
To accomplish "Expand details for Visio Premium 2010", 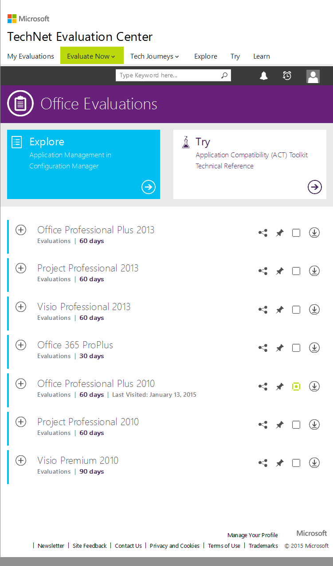I will (20, 460).
